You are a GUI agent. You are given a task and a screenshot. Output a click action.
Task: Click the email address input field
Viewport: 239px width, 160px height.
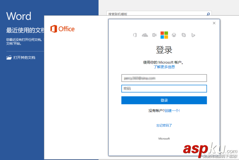tap(164, 78)
